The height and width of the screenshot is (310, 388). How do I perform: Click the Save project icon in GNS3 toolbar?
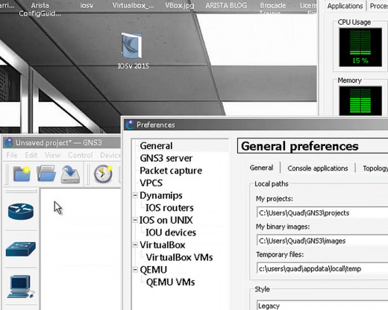coord(70,174)
